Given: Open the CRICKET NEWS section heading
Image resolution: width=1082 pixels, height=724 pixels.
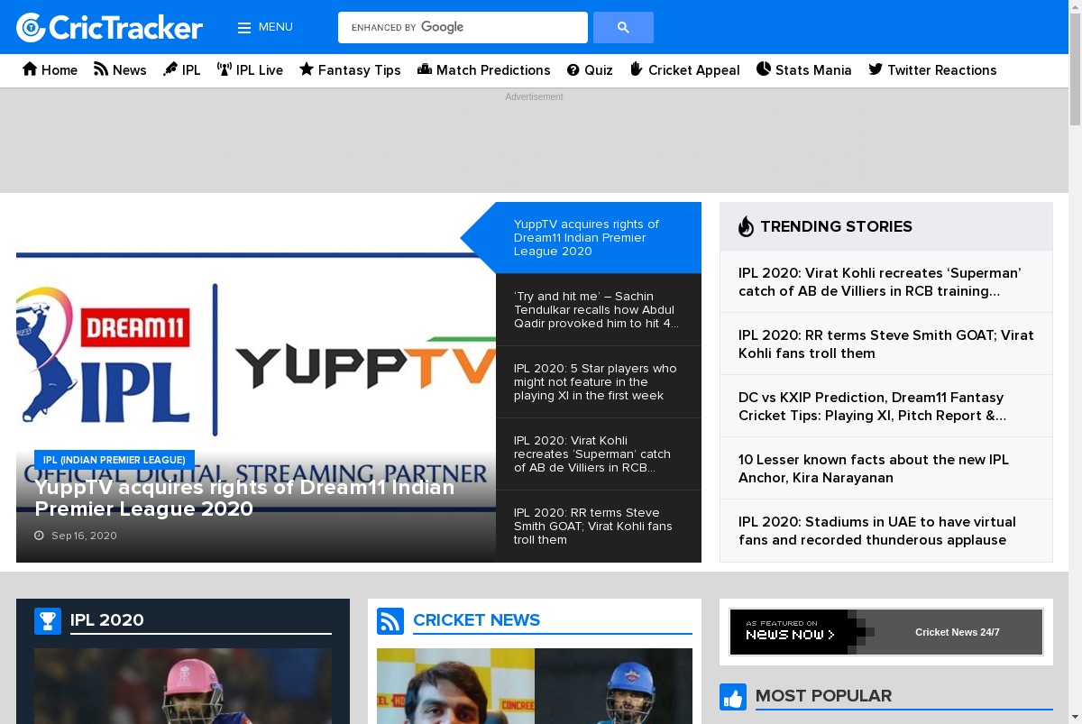Looking at the screenshot, I should pyautogui.click(x=476, y=620).
